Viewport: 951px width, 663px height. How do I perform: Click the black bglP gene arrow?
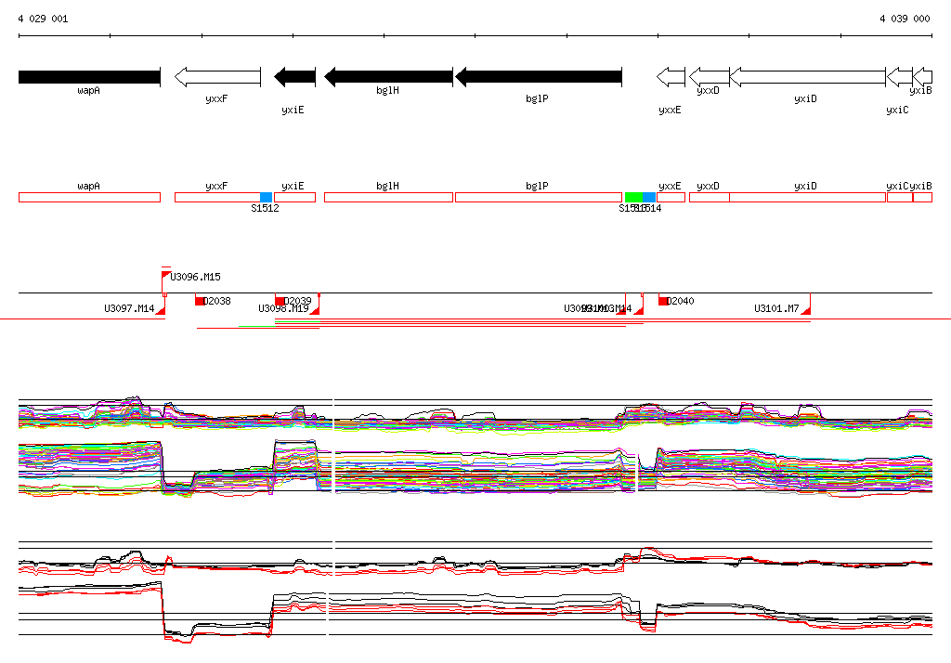click(539, 77)
